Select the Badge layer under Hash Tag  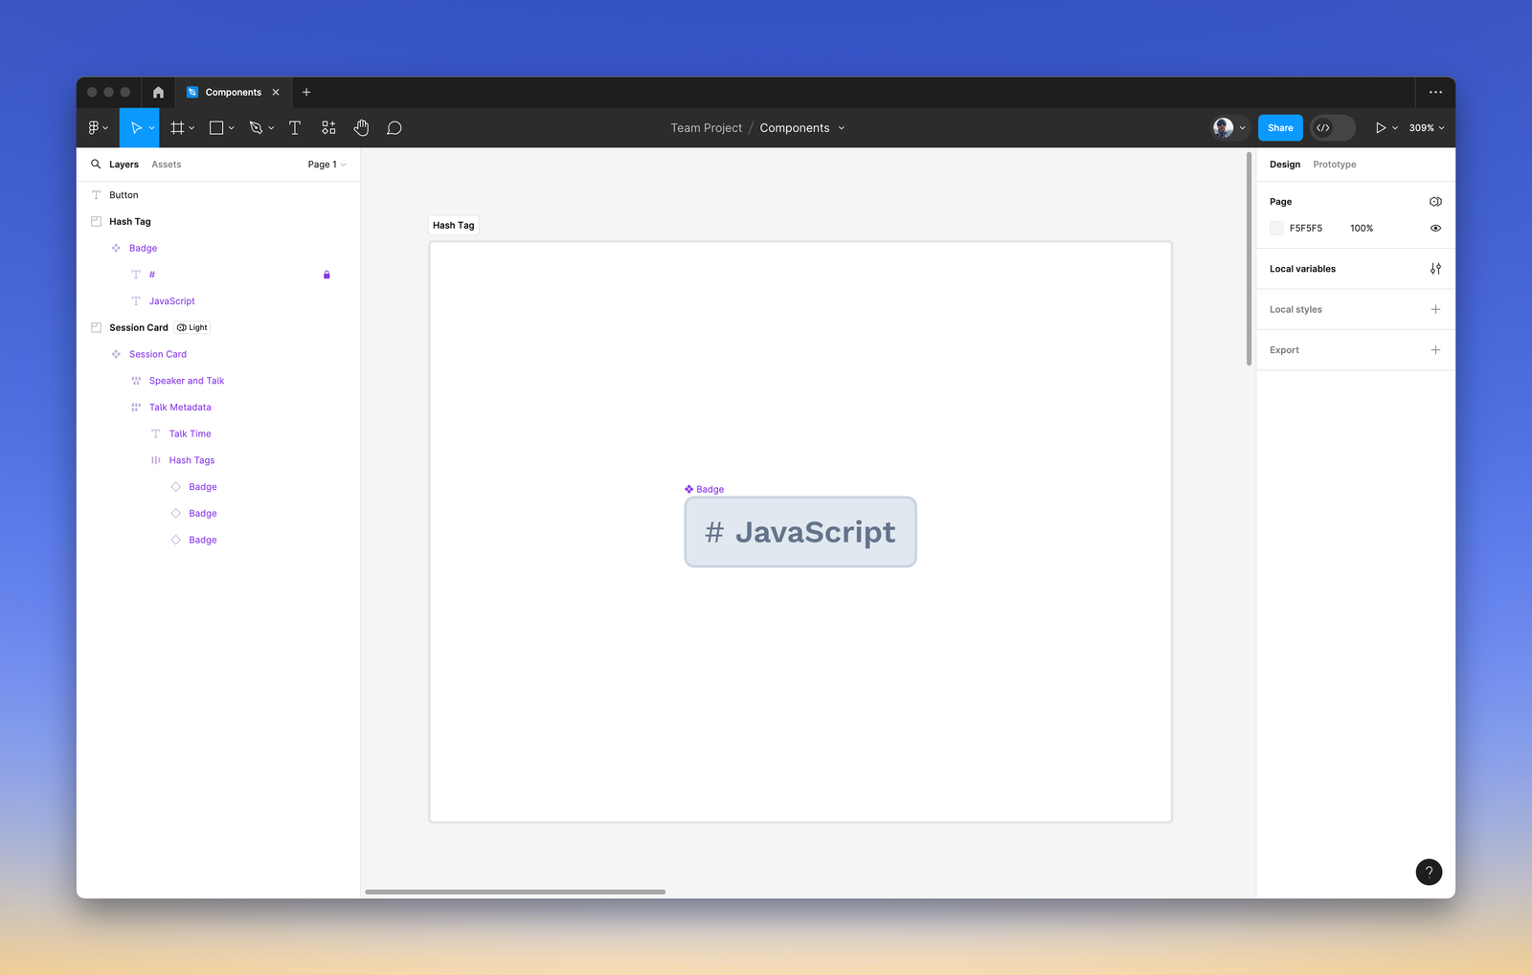[144, 248]
